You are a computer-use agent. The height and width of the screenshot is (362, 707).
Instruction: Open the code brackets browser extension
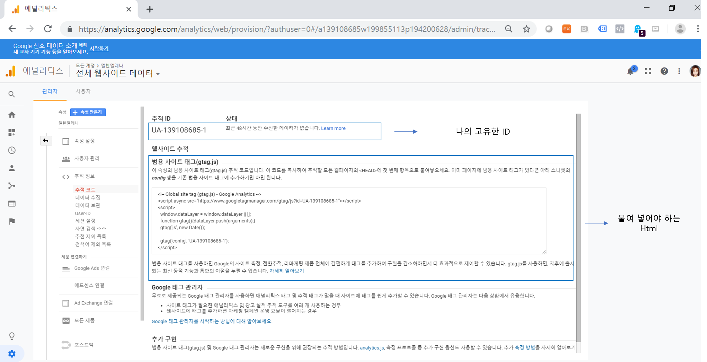(x=620, y=29)
